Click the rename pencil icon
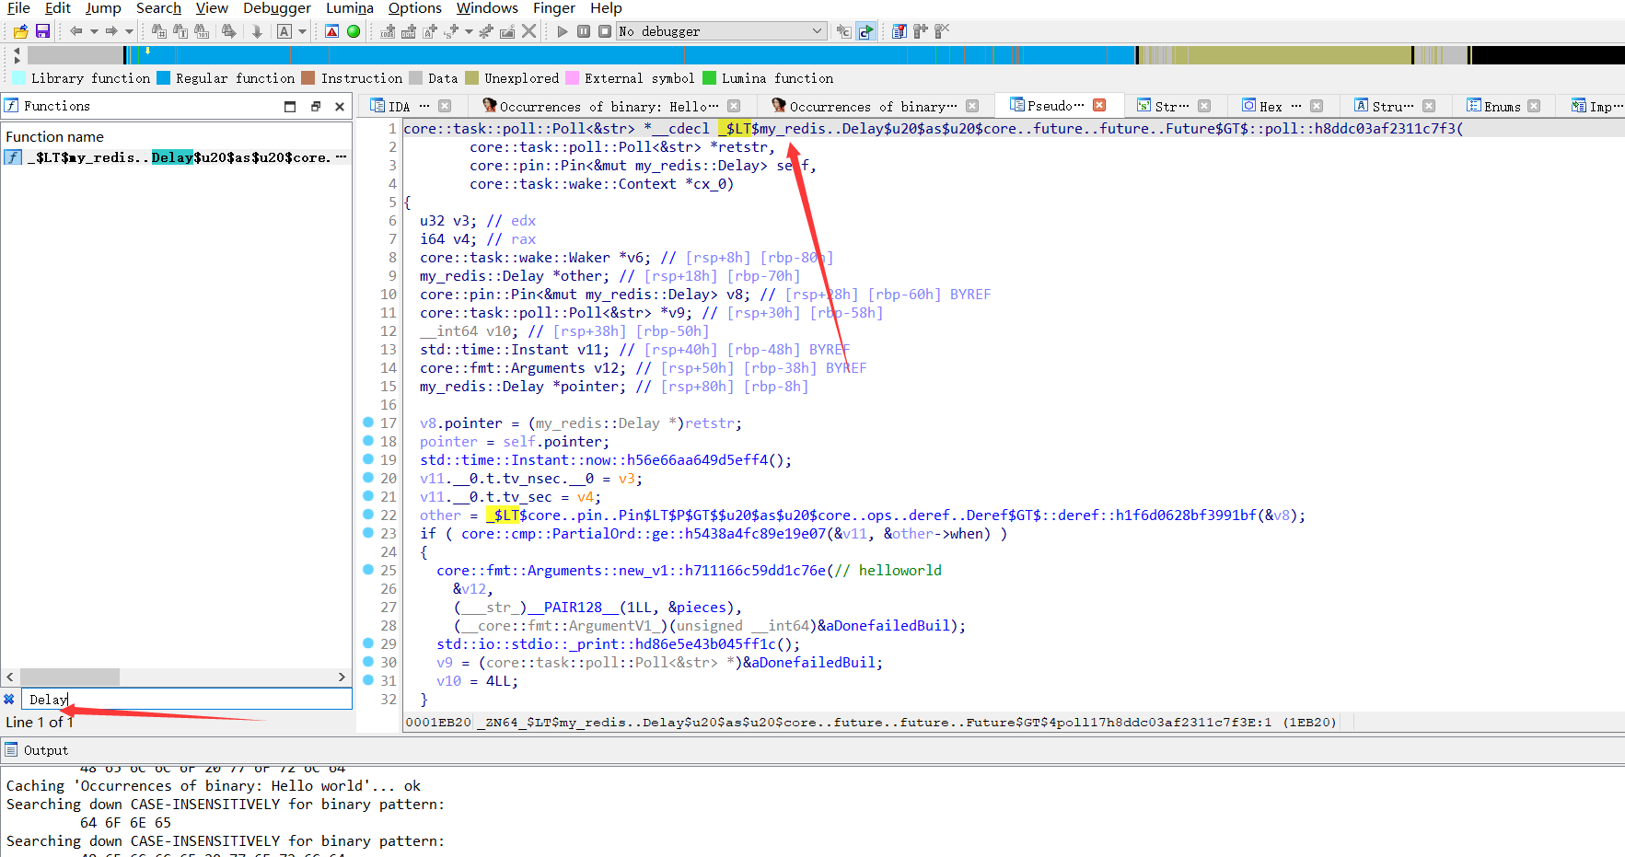The width and height of the screenshot is (1625, 857). (507, 31)
